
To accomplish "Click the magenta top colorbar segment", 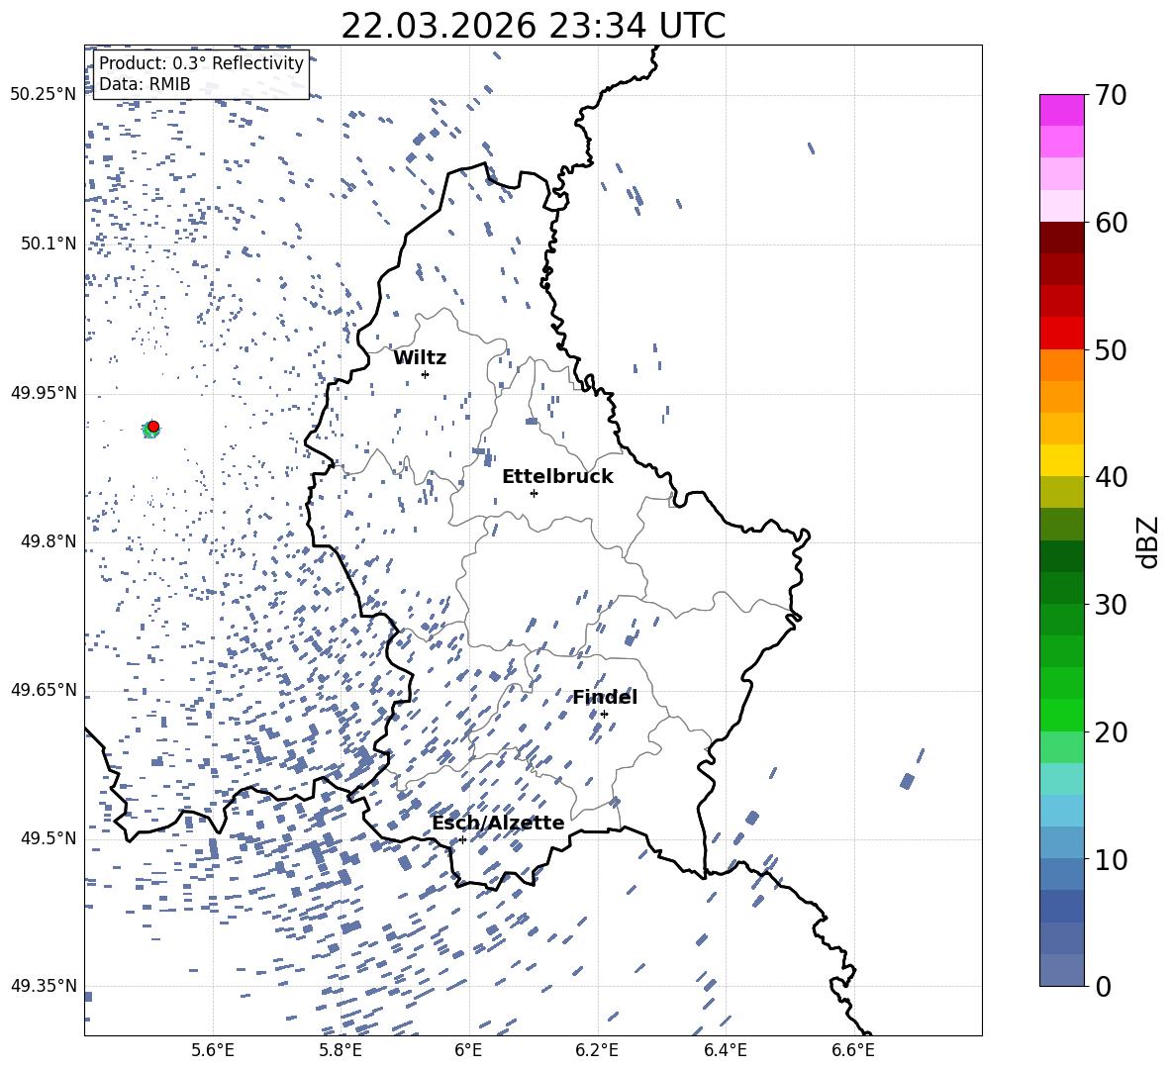I will click(x=1061, y=111).
